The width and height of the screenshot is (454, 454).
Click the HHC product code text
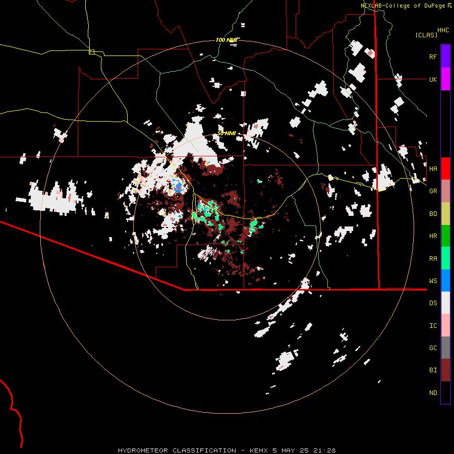pos(443,30)
